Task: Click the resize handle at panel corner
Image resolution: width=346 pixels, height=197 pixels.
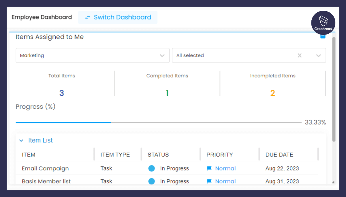Action: pyautogui.click(x=333, y=182)
